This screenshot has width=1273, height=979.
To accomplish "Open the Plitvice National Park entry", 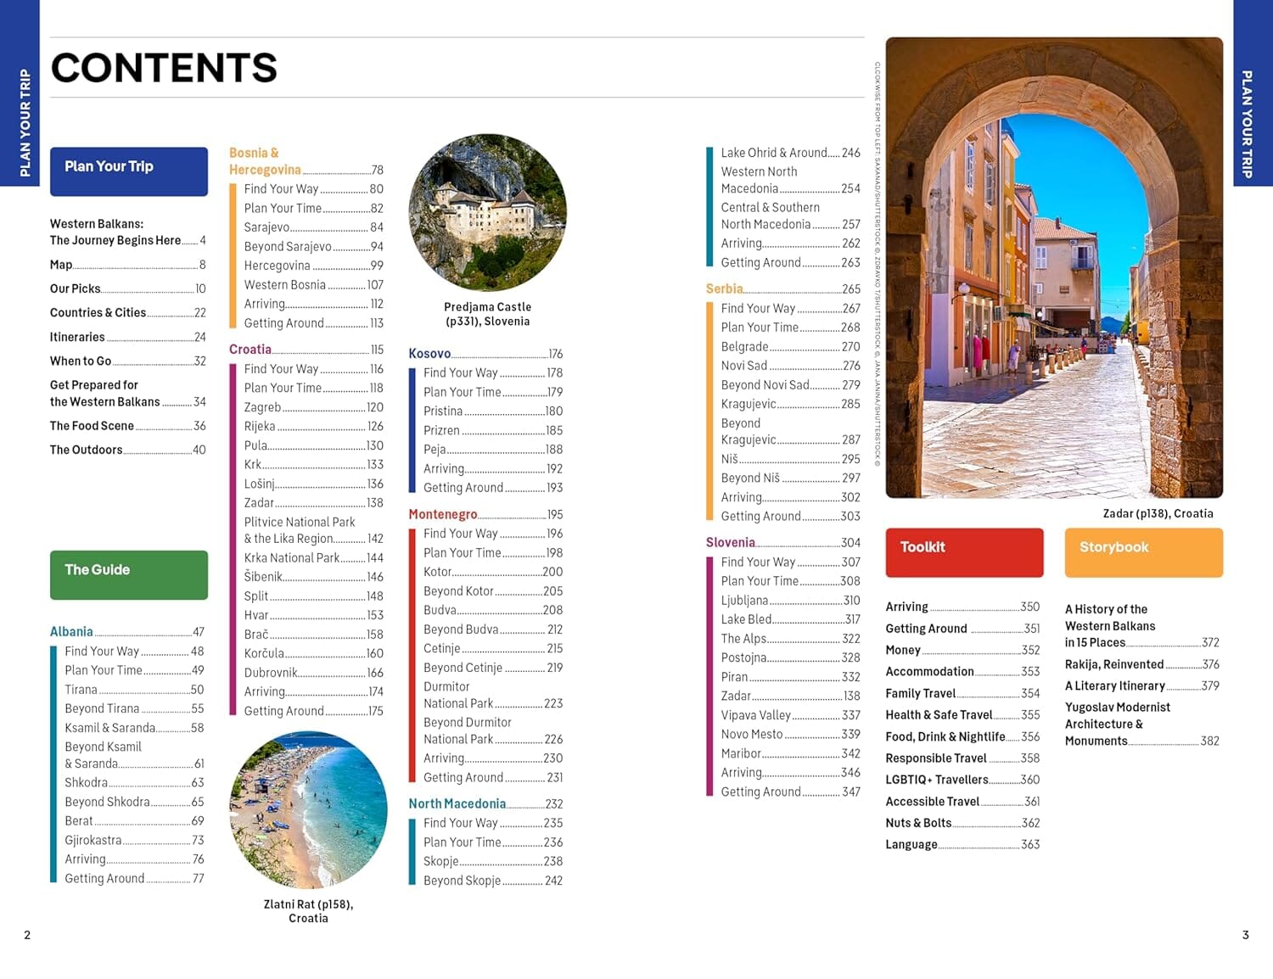I will point(300,522).
